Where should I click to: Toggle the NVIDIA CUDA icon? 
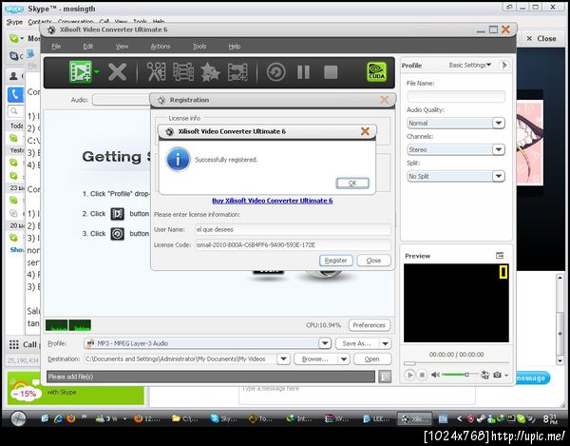pyautogui.click(x=376, y=71)
